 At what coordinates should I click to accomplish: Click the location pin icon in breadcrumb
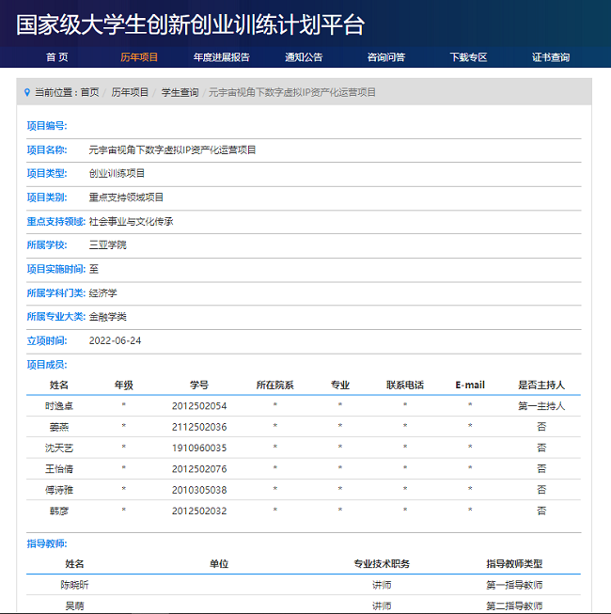click(x=27, y=92)
